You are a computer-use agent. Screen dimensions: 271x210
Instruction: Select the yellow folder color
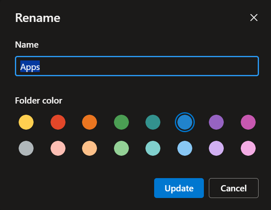tap(26, 122)
